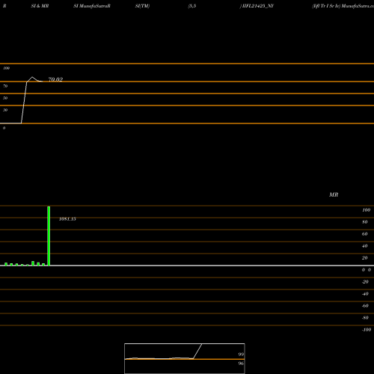The height and width of the screenshot is (374, 374).
Task: Click the 20 label on MR axis
Action: click(365, 258)
